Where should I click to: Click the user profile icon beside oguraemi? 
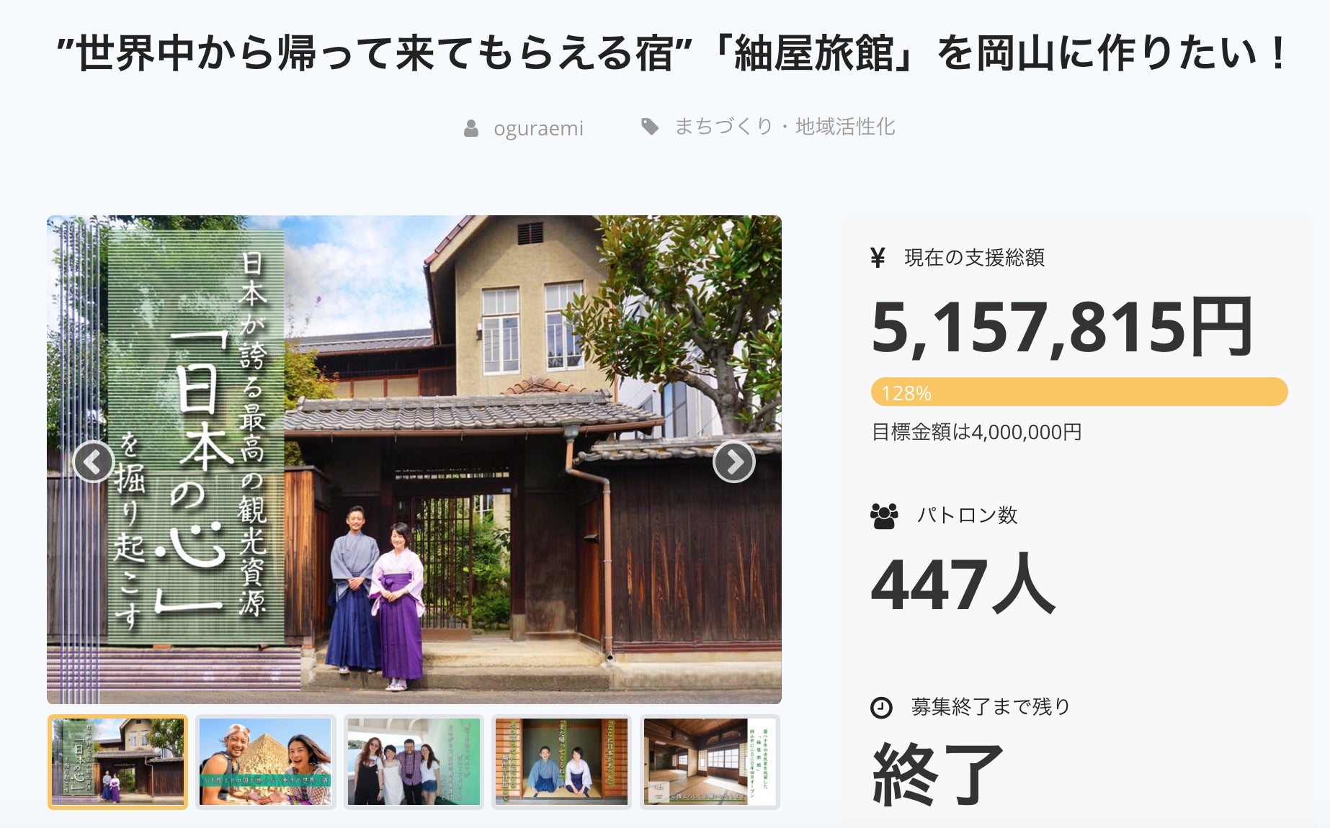(x=471, y=129)
